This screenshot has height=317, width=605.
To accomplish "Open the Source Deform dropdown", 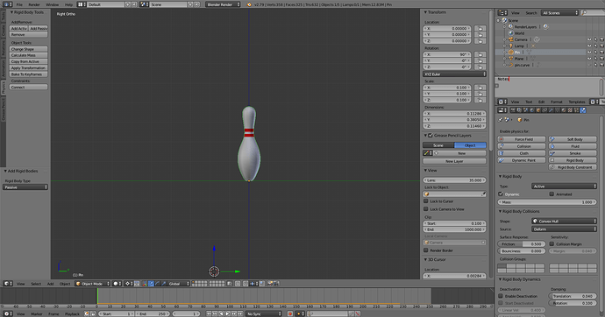I will (x=564, y=229).
